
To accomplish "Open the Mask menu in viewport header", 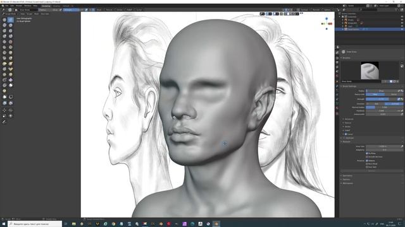I will pos(37,14).
